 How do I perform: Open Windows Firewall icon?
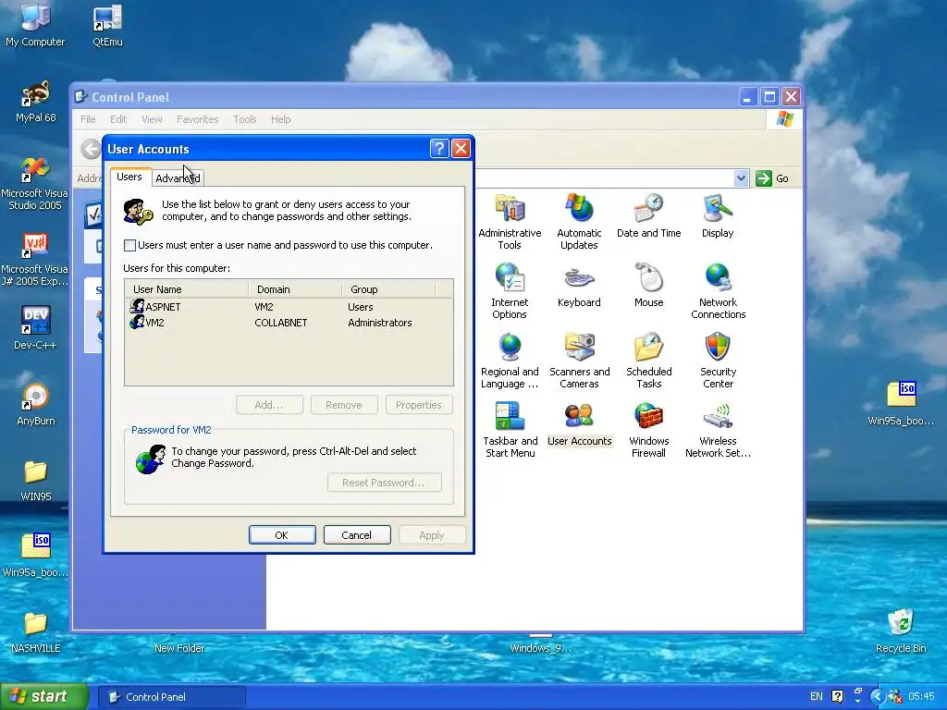(x=648, y=429)
